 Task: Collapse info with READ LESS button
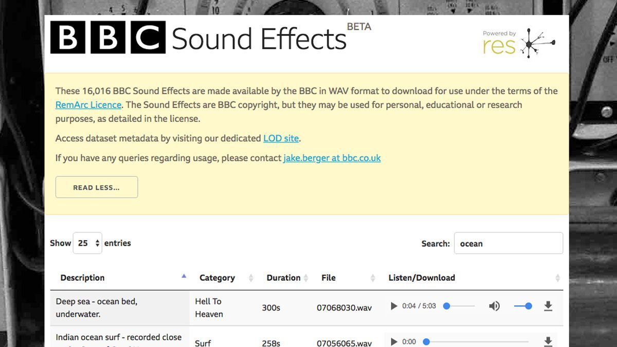pyautogui.click(x=97, y=187)
